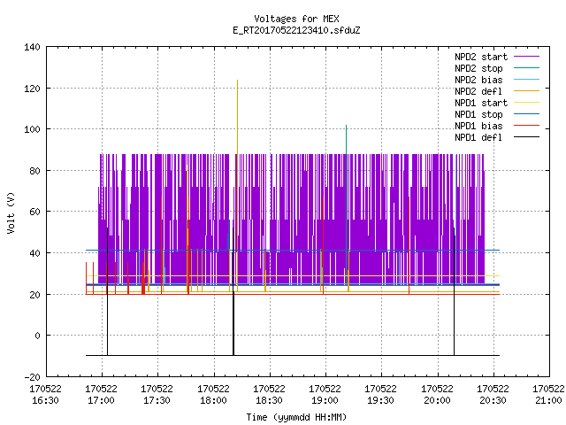Viewport: 566px width, 425px height.
Task: Click the x-axis tick label 18:00
Action: pyautogui.click(x=213, y=401)
